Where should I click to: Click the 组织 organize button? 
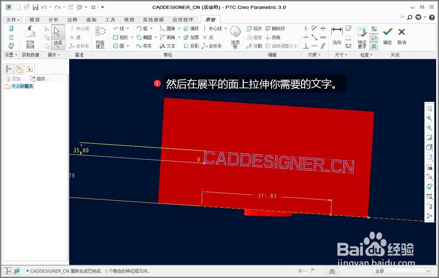(40, 79)
